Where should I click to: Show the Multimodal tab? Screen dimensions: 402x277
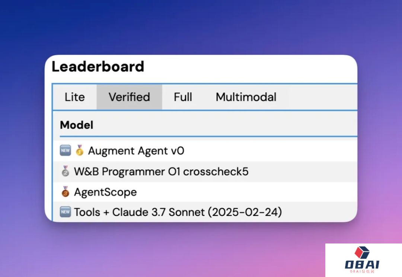(246, 97)
